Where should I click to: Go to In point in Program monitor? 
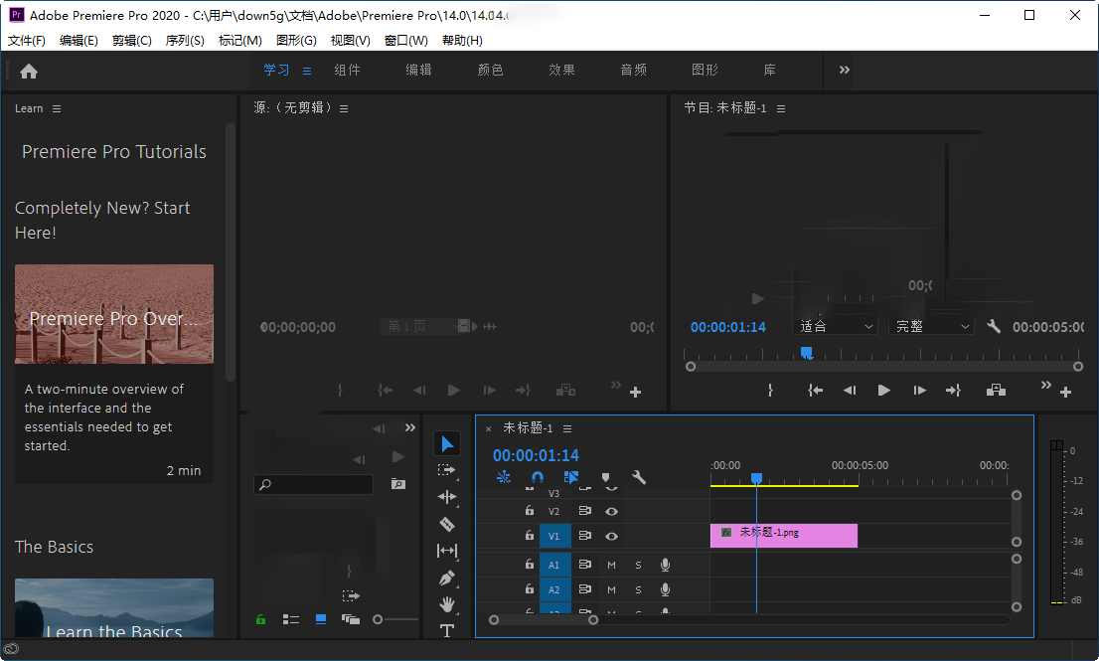pos(815,391)
